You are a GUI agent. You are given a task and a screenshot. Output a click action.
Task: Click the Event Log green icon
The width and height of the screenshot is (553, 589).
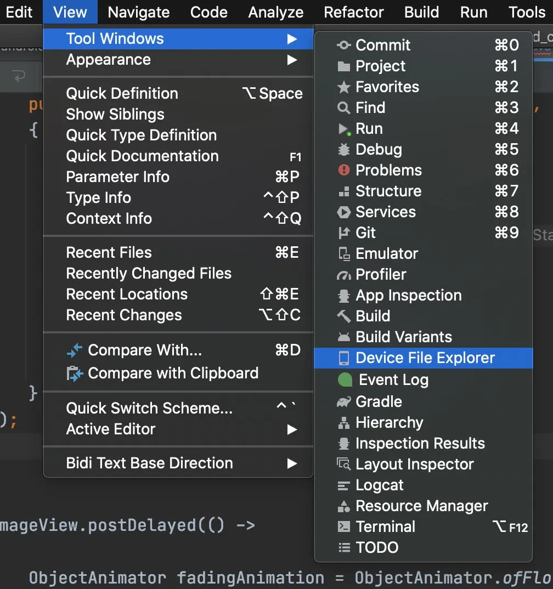point(345,380)
